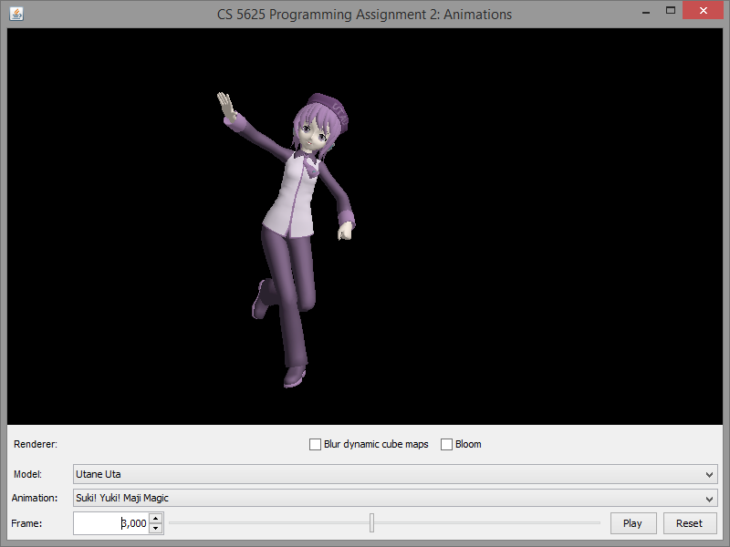
Task: Click into the Frame number field
Action: pos(109,523)
